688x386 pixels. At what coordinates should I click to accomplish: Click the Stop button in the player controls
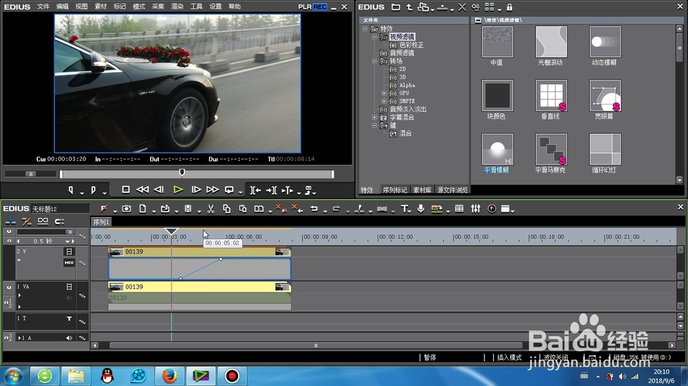(126, 190)
